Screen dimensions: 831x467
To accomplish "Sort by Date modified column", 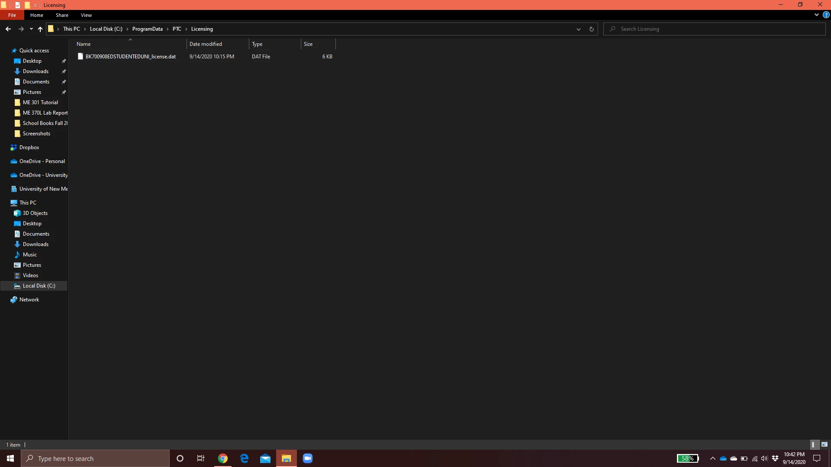I will (206, 44).
